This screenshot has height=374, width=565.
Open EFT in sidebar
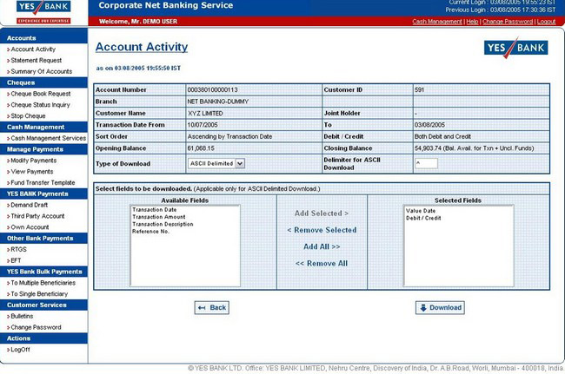click(x=16, y=260)
